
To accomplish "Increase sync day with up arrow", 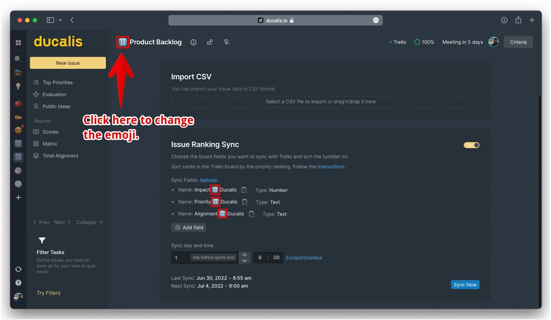I will [x=244, y=255].
